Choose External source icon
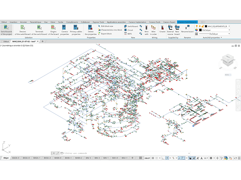The width and height of the screenshot is (241, 180). 170,29
